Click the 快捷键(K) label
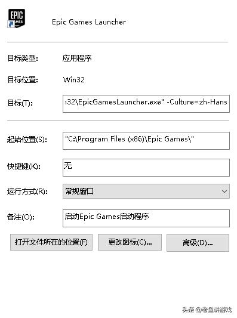237x318 pixels. 24,166
